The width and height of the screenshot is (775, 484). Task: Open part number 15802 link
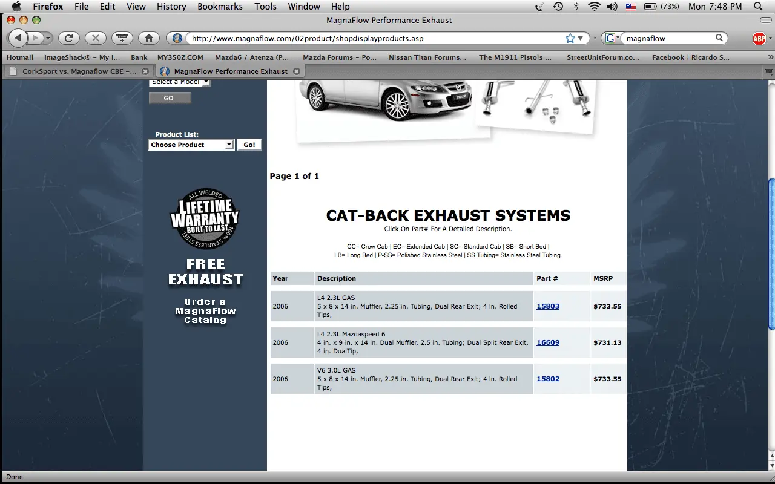[x=548, y=379]
